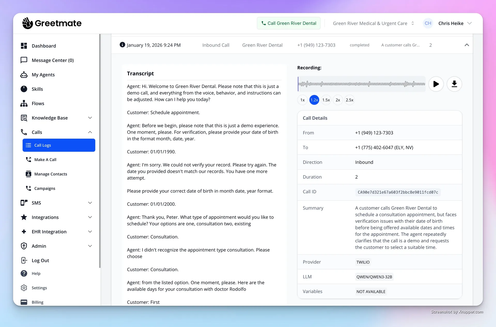Image resolution: width=496 pixels, height=327 pixels.
Task: Click the Call Green River Dental button
Action: click(x=289, y=23)
